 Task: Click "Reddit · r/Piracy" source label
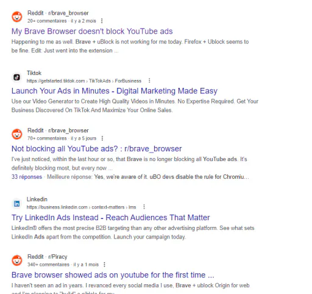(x=48, y=257)
